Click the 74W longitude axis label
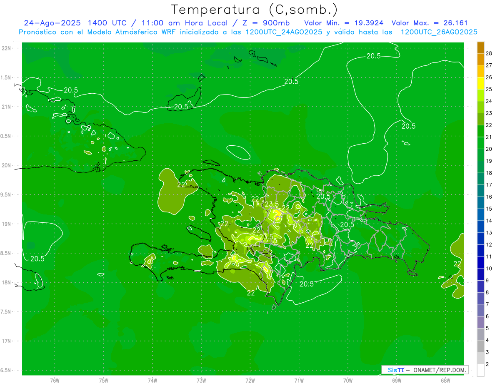 (152, 380)
